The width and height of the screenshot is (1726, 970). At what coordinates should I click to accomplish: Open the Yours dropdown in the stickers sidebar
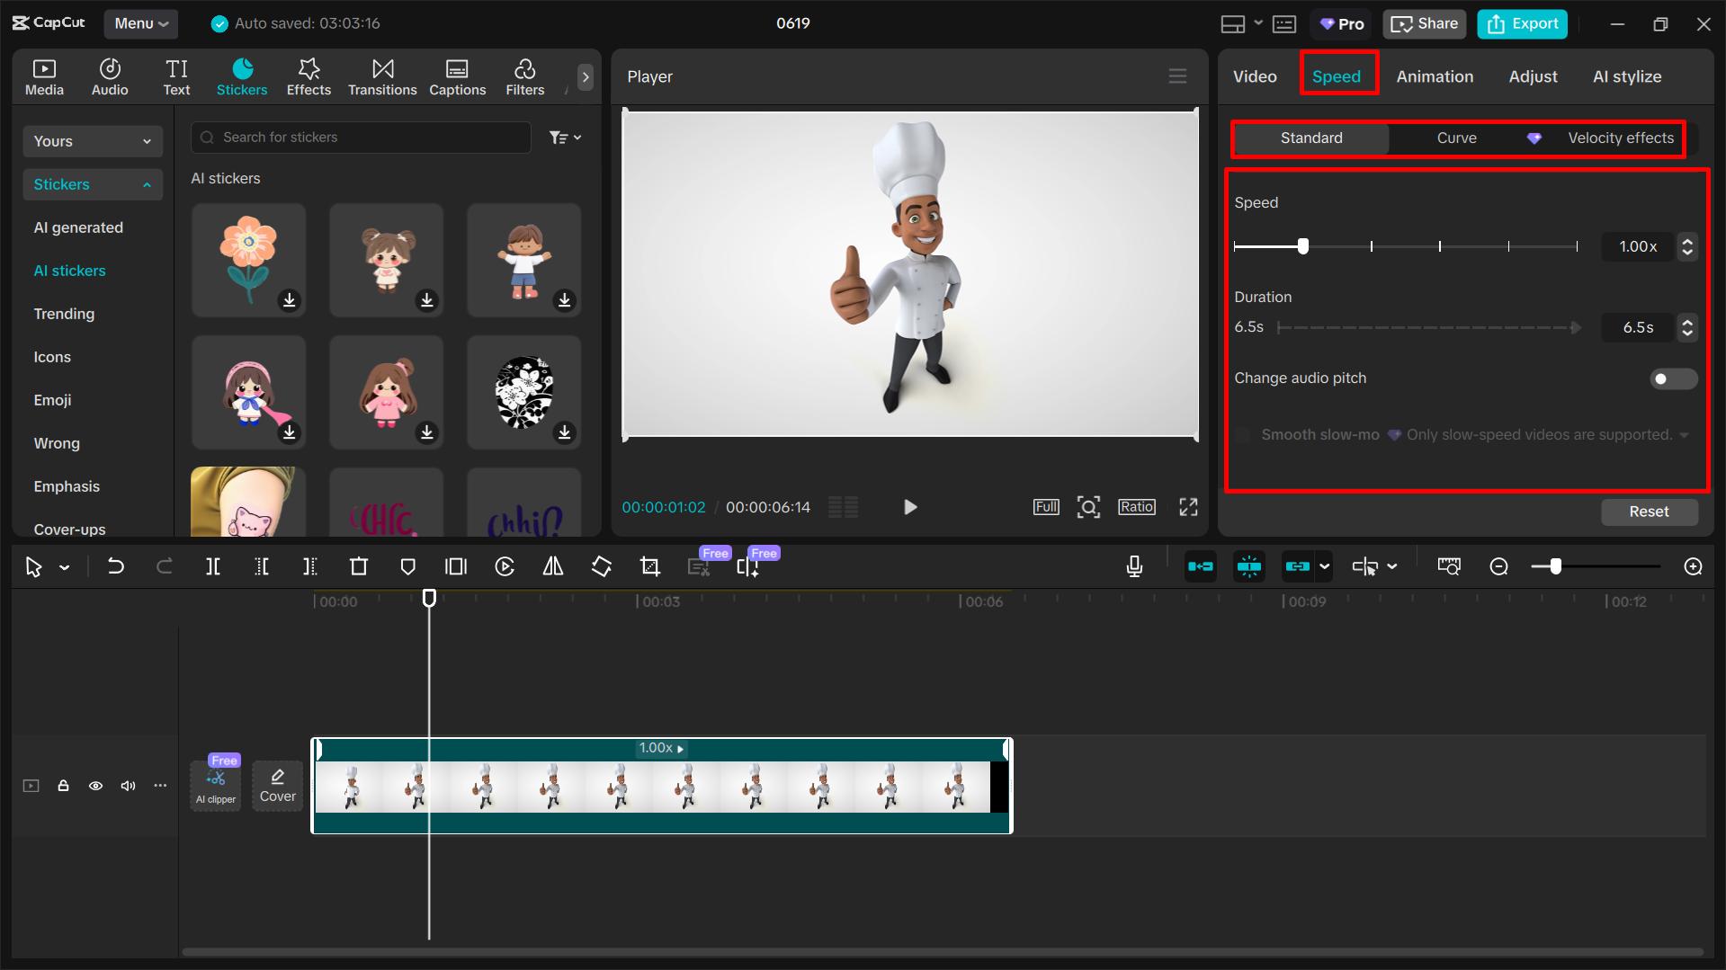point(92,141)
